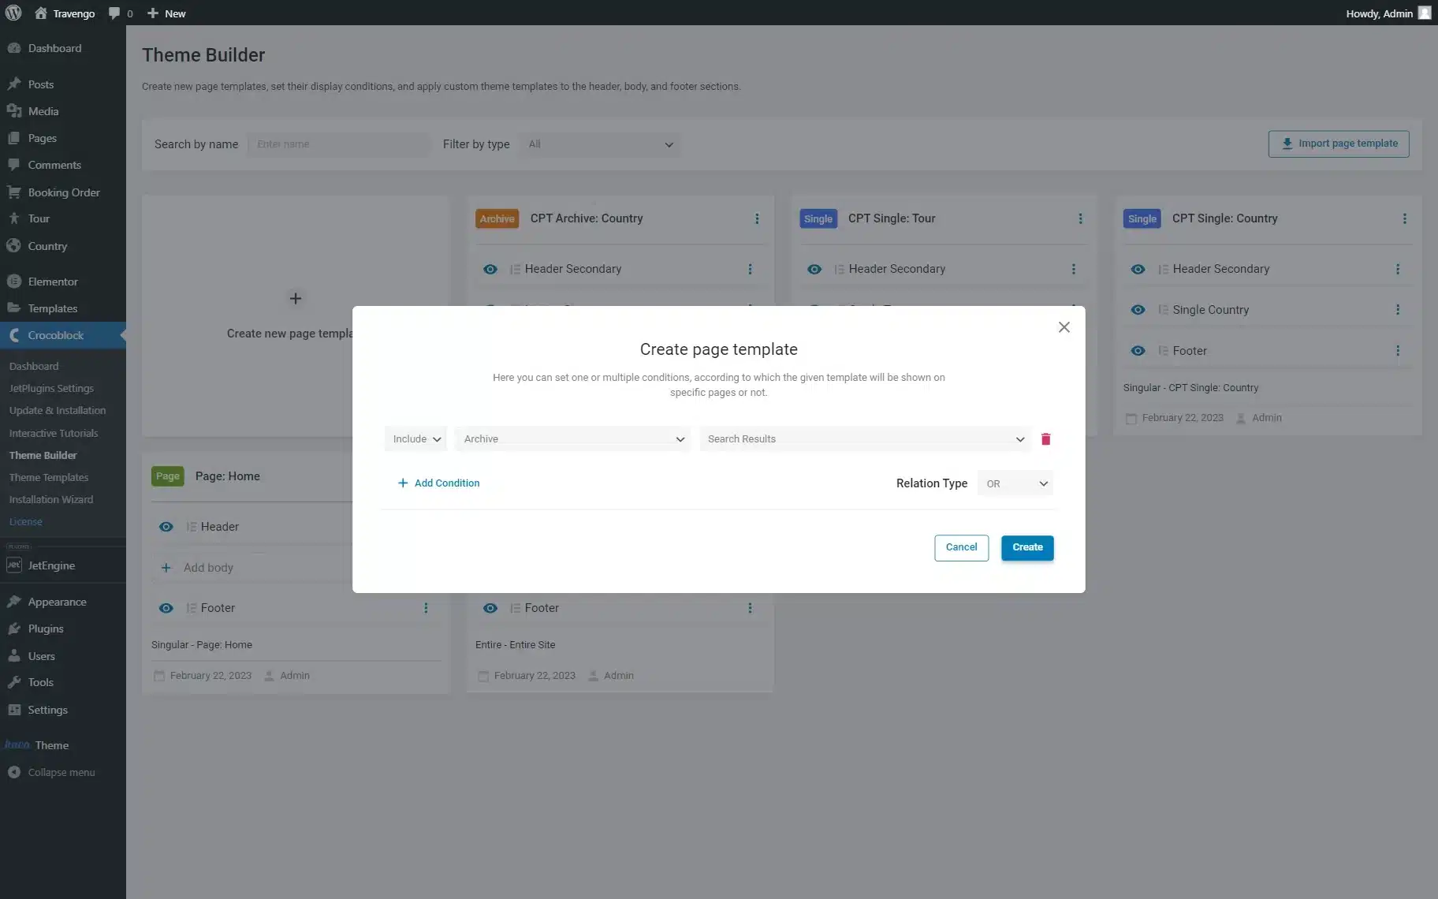Open the Archive condition group dropdown
This screenshot has height=899, width=1438.
pos(572,439)
